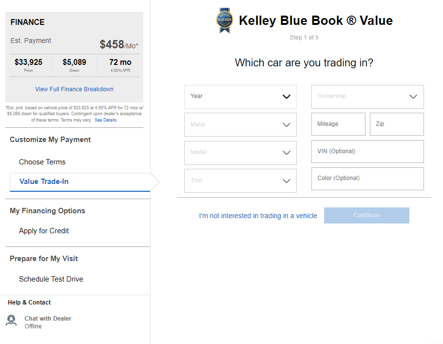Expand the Trim dropdown
Image resolution: width=443 pixels, height=344 pixels.
coord(240,181)
